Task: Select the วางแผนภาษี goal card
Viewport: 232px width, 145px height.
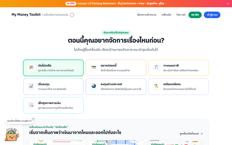Action: (x=179, y=68)
